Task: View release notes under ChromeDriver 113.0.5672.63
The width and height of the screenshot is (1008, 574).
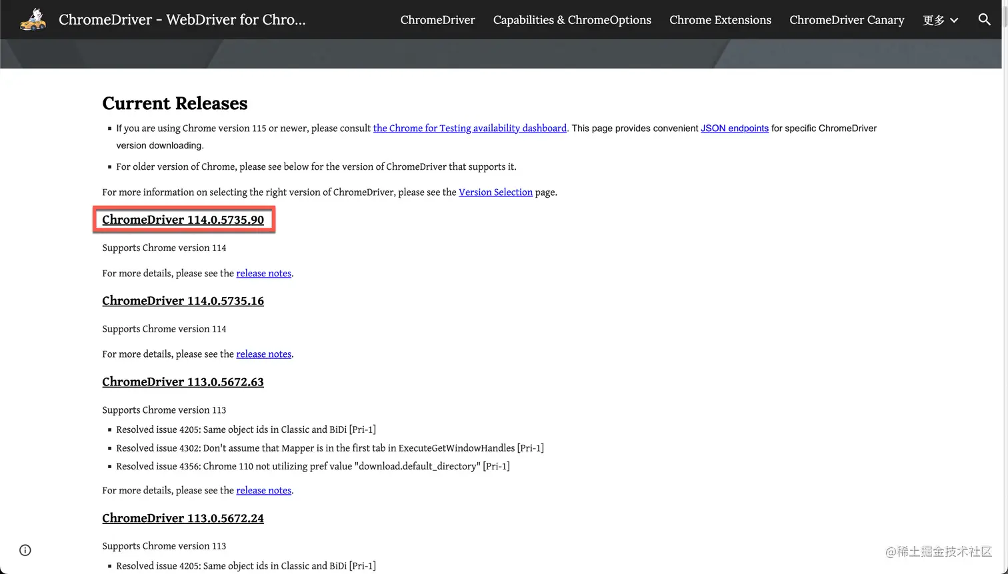Action: (x=263, y=490)
